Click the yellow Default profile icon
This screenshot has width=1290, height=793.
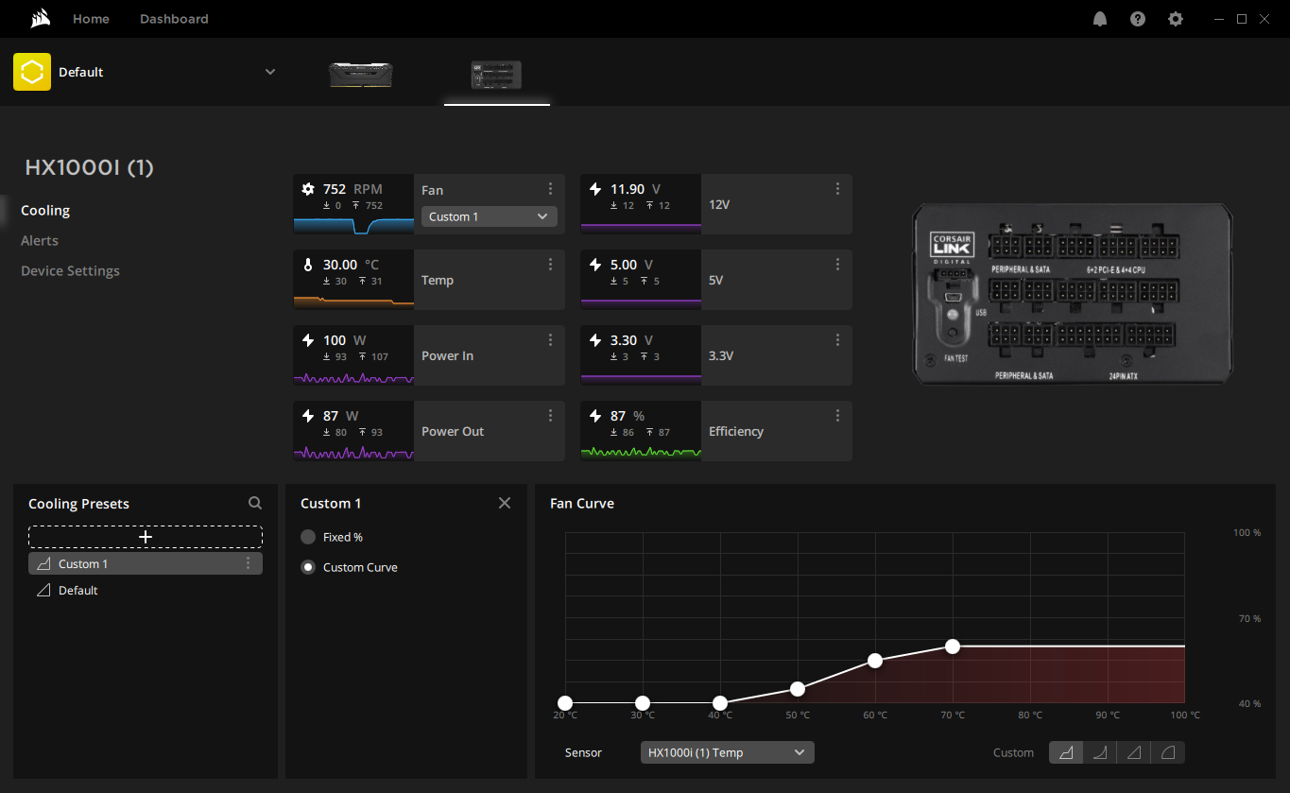(x=32, y=72)
